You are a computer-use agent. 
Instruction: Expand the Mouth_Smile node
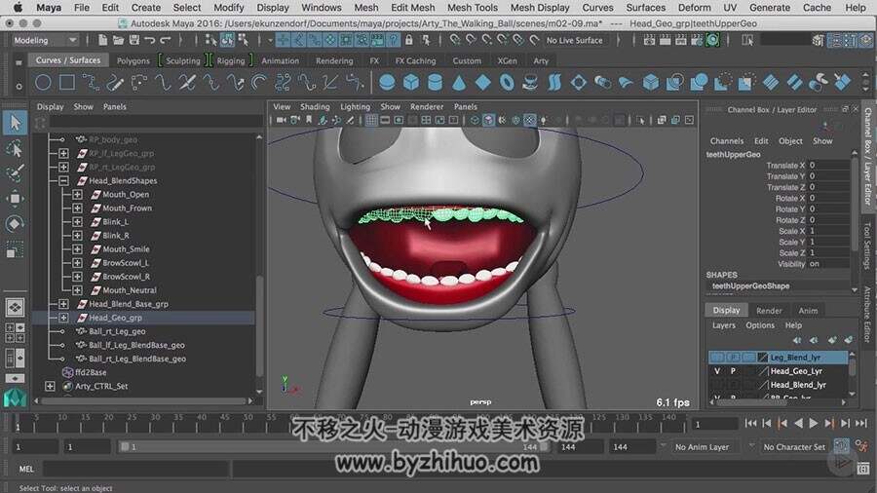pyautogui.click(x=77, y=248)
